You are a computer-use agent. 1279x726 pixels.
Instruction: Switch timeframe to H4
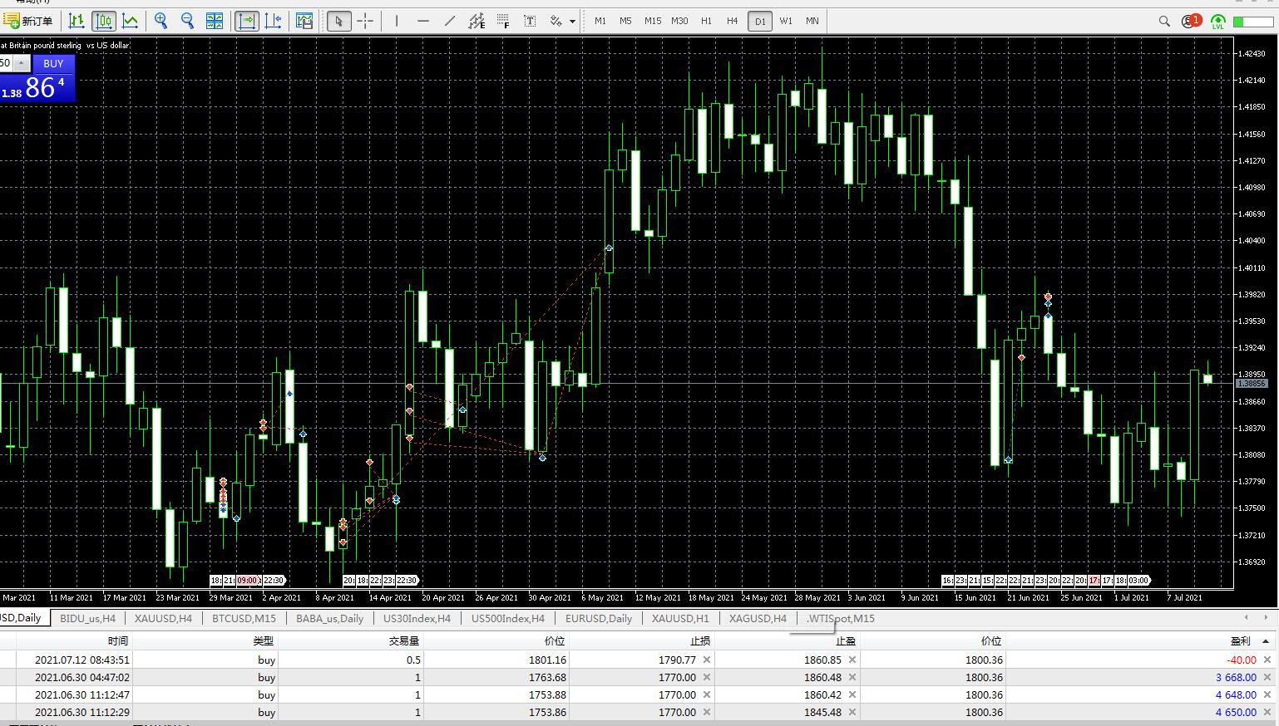(733, 21)
